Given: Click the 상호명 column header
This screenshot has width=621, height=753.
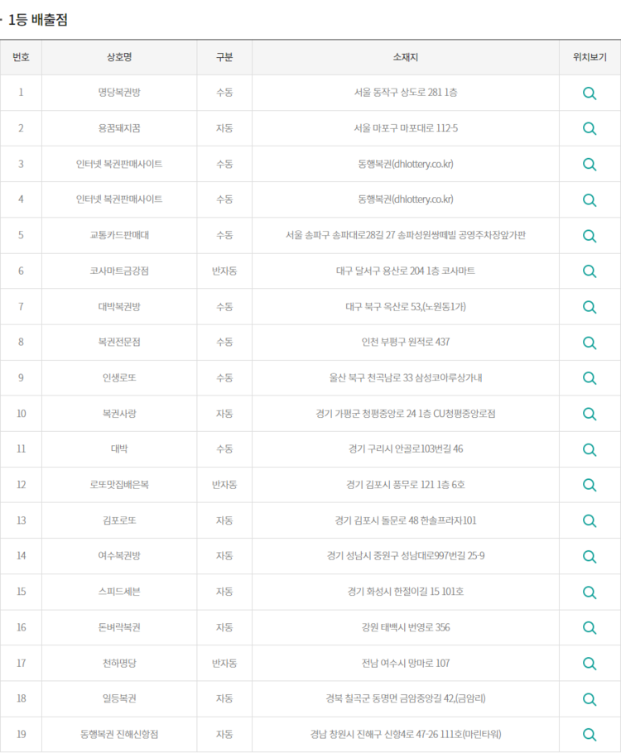Looking at the screenshot, I should (x=119, y=57).
